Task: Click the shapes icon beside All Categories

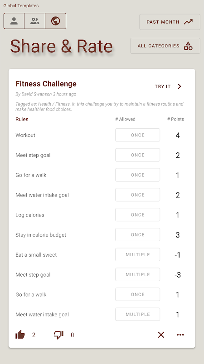Action: 188,46
